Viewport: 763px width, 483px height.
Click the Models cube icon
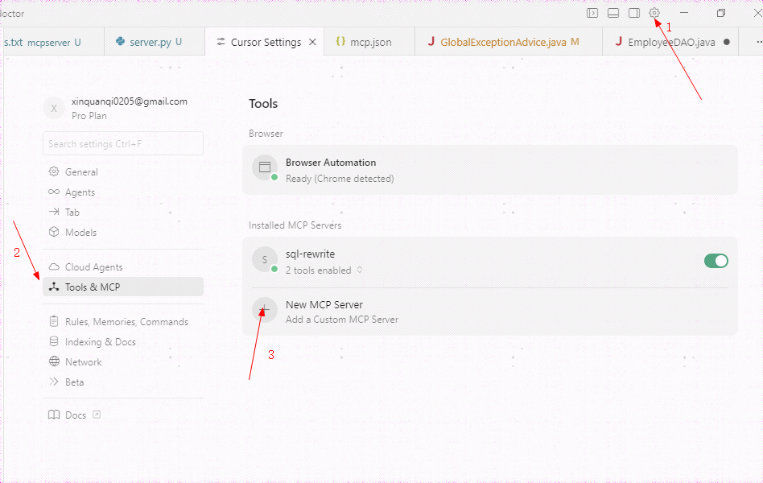pos(54,232)
